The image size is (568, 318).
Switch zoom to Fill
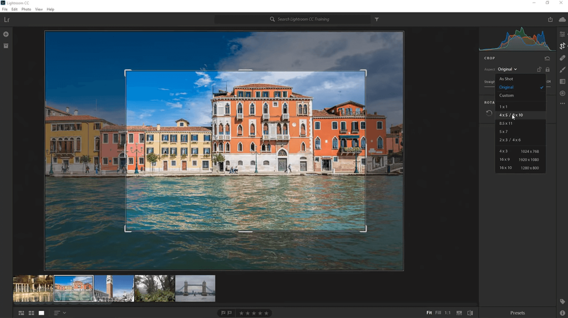pos(438,313)
